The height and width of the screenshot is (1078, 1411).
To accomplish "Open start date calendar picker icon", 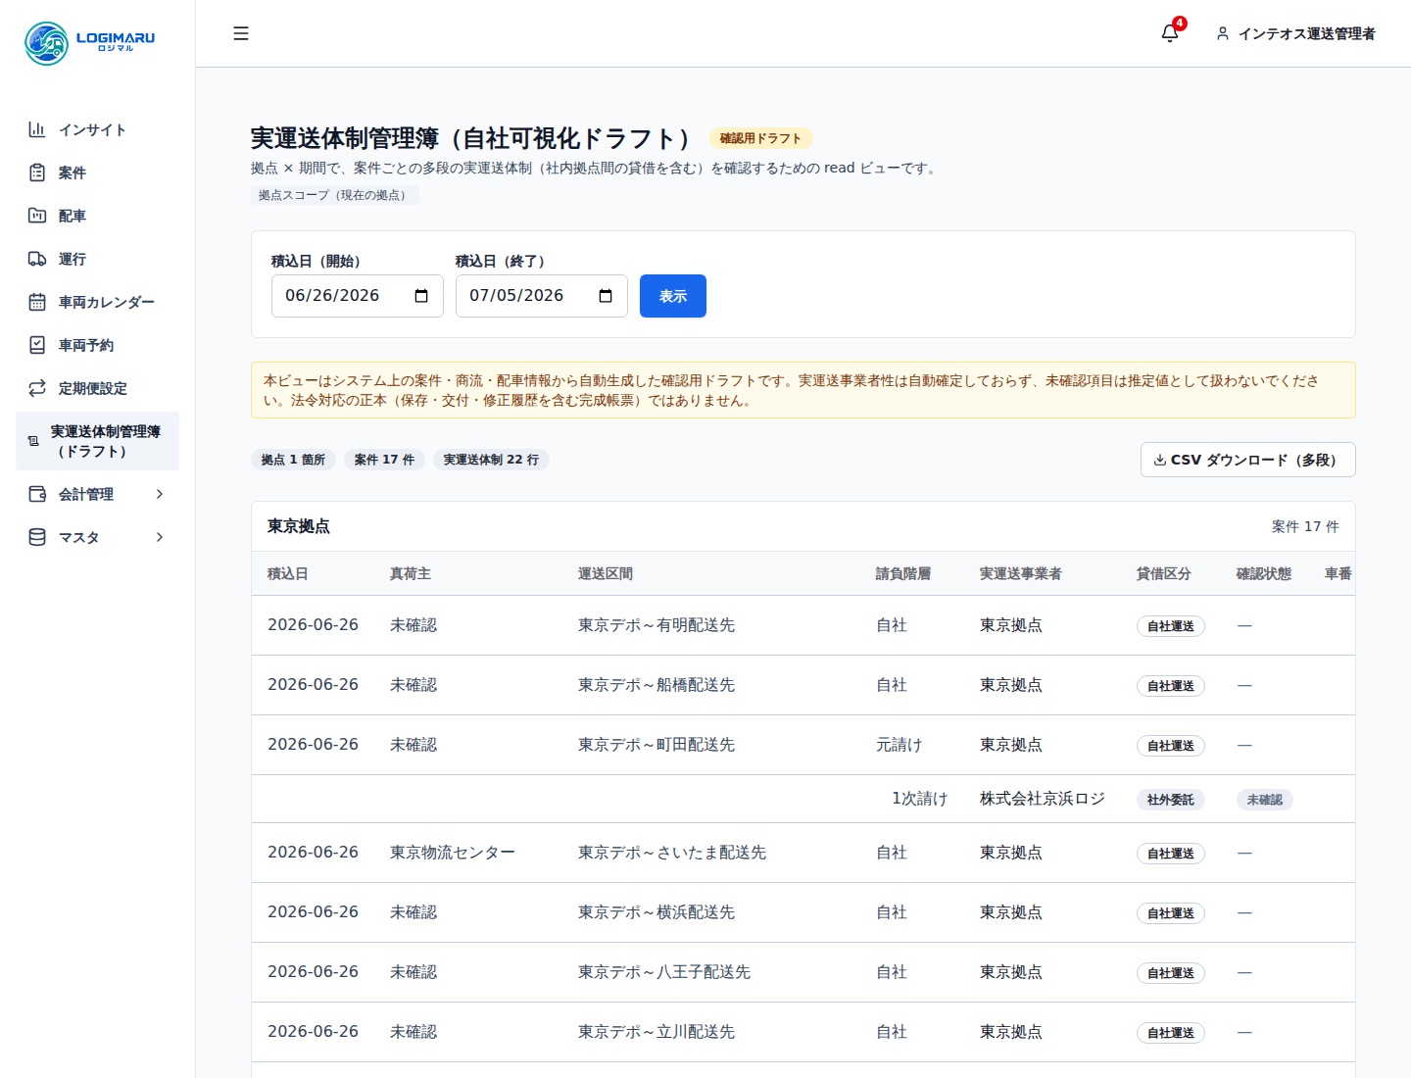I will point(421,296).
